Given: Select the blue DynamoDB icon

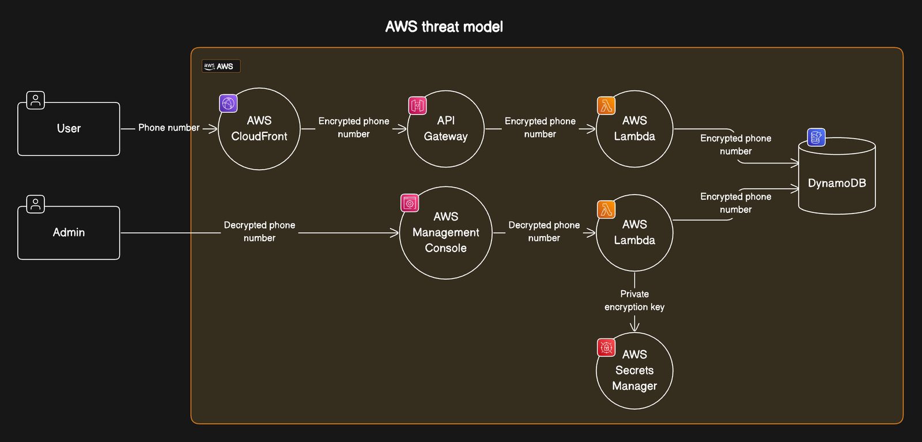Looking at the screenshot, I should click(x=816, y=137).
